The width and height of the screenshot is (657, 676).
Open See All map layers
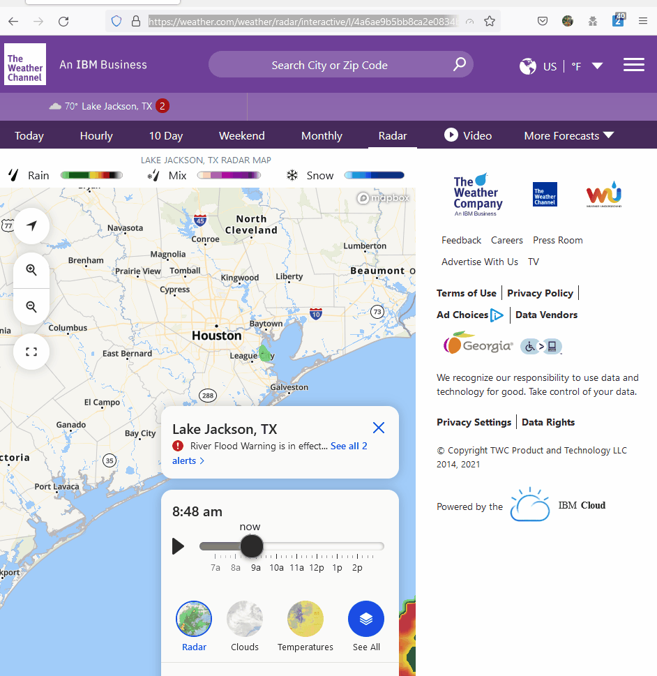366,619
